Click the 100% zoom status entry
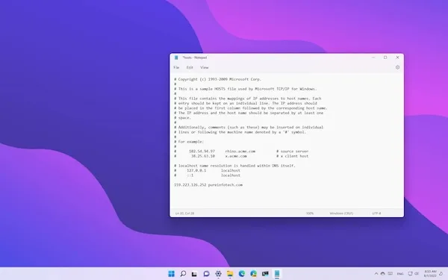 point(310,213)
